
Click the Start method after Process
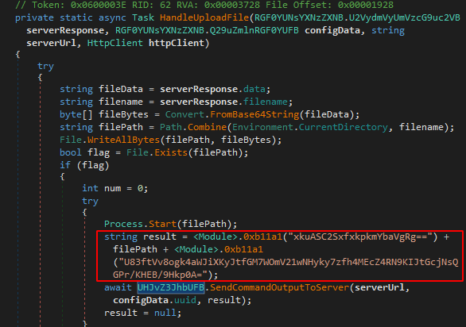[162, 224]
